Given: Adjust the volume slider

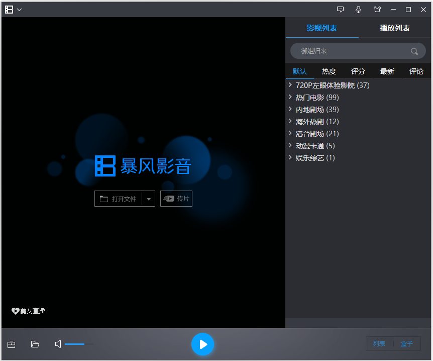Looking at the screenshot, I should tap(79, 344).
